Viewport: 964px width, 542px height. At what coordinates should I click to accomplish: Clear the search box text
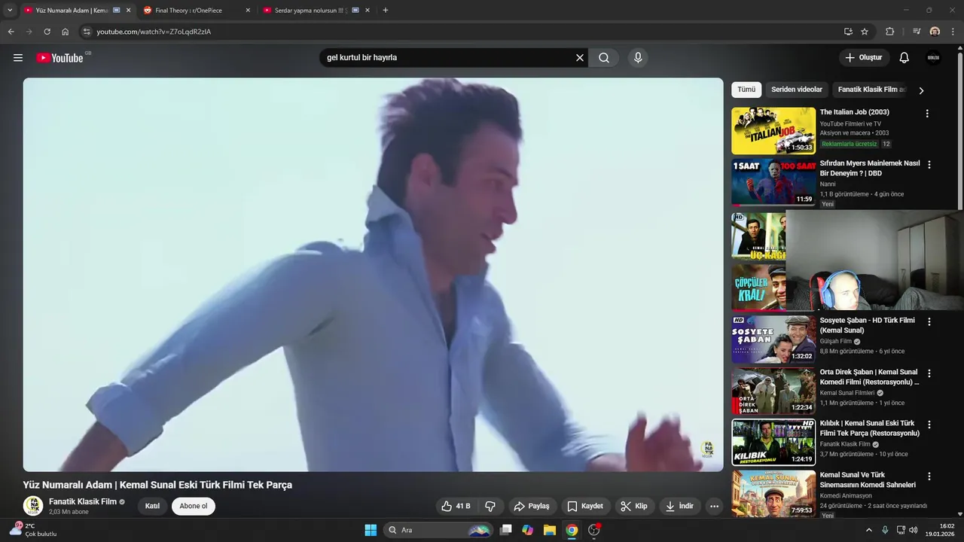coord(580,58)
